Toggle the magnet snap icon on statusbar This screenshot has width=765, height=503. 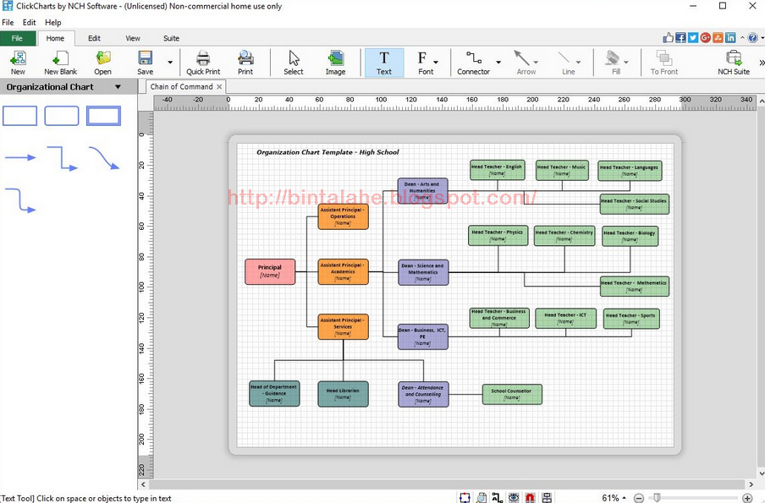[x=531, y=497]
